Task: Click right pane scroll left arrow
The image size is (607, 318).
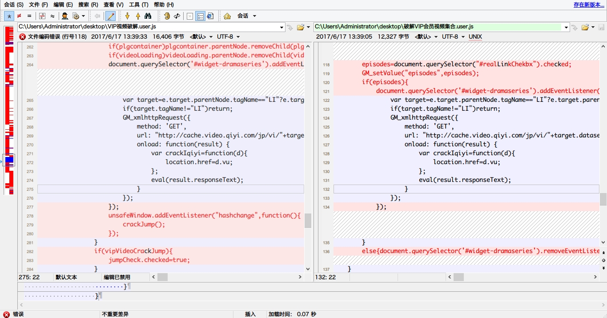Action: pos(450,277)
